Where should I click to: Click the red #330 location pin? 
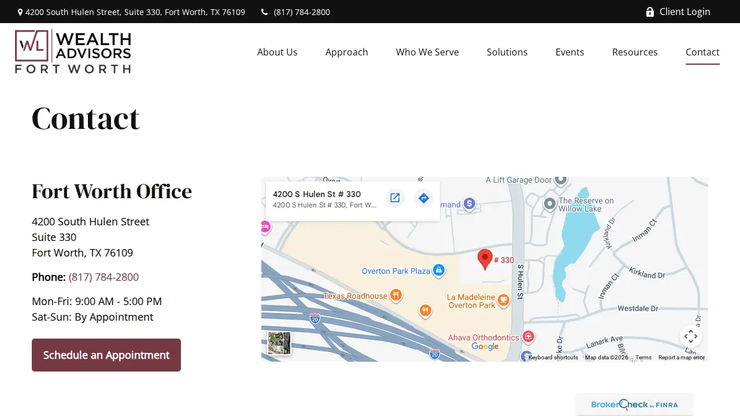[485, 260]
